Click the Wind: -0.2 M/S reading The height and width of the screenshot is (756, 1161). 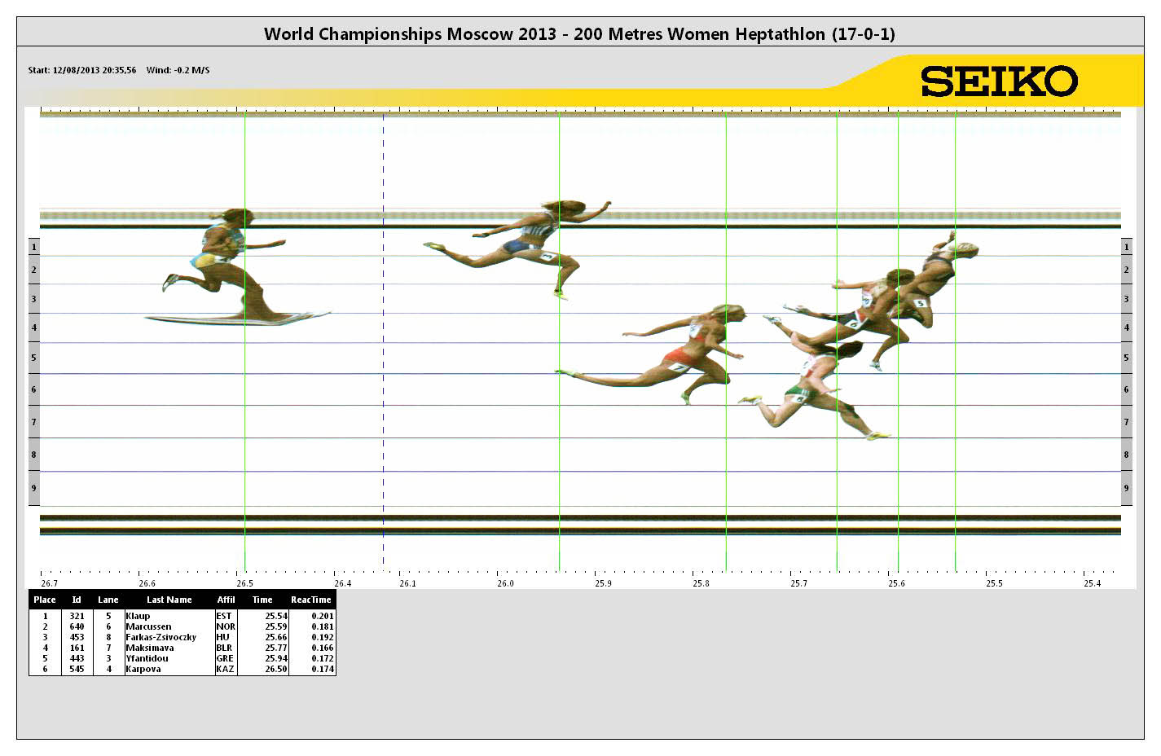(x=178, y=70)
